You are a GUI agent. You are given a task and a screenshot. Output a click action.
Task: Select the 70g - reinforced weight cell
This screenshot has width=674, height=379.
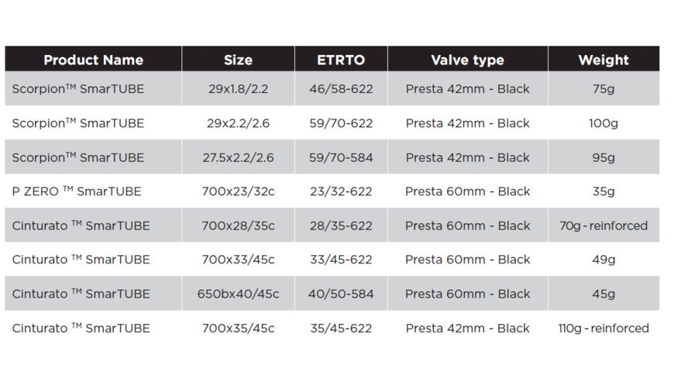coord(604,226)
